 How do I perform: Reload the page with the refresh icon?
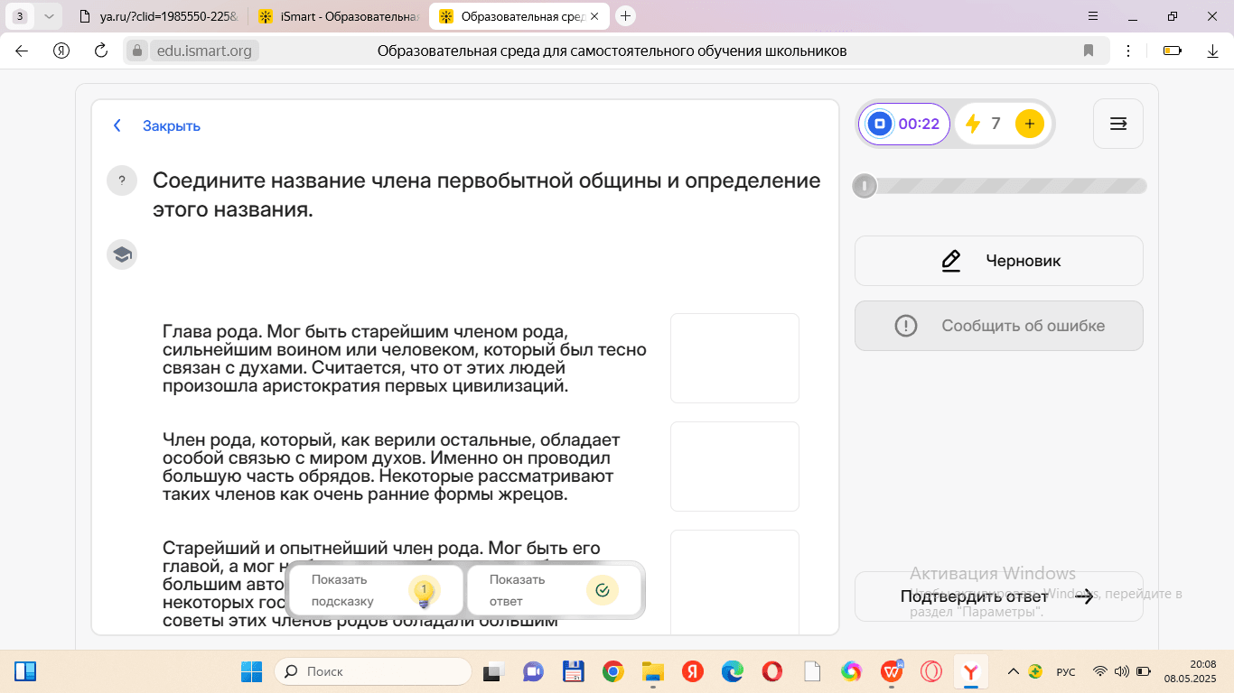coord(101,51)
